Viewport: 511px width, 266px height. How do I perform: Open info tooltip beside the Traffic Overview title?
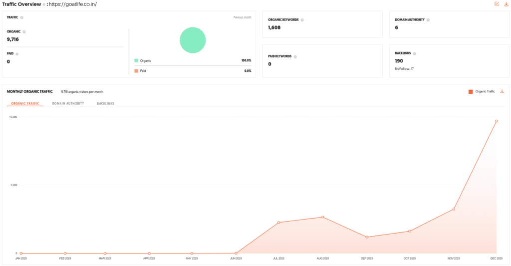point(44,4)
